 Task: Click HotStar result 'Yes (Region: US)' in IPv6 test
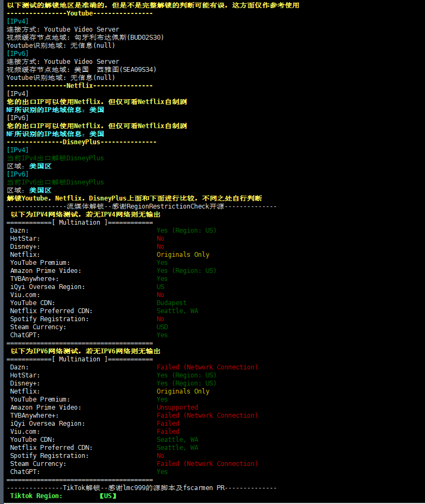(186, 375)
